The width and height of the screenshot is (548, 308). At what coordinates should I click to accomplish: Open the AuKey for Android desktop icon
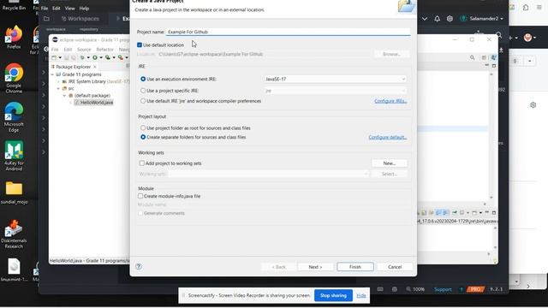[14, 156]
